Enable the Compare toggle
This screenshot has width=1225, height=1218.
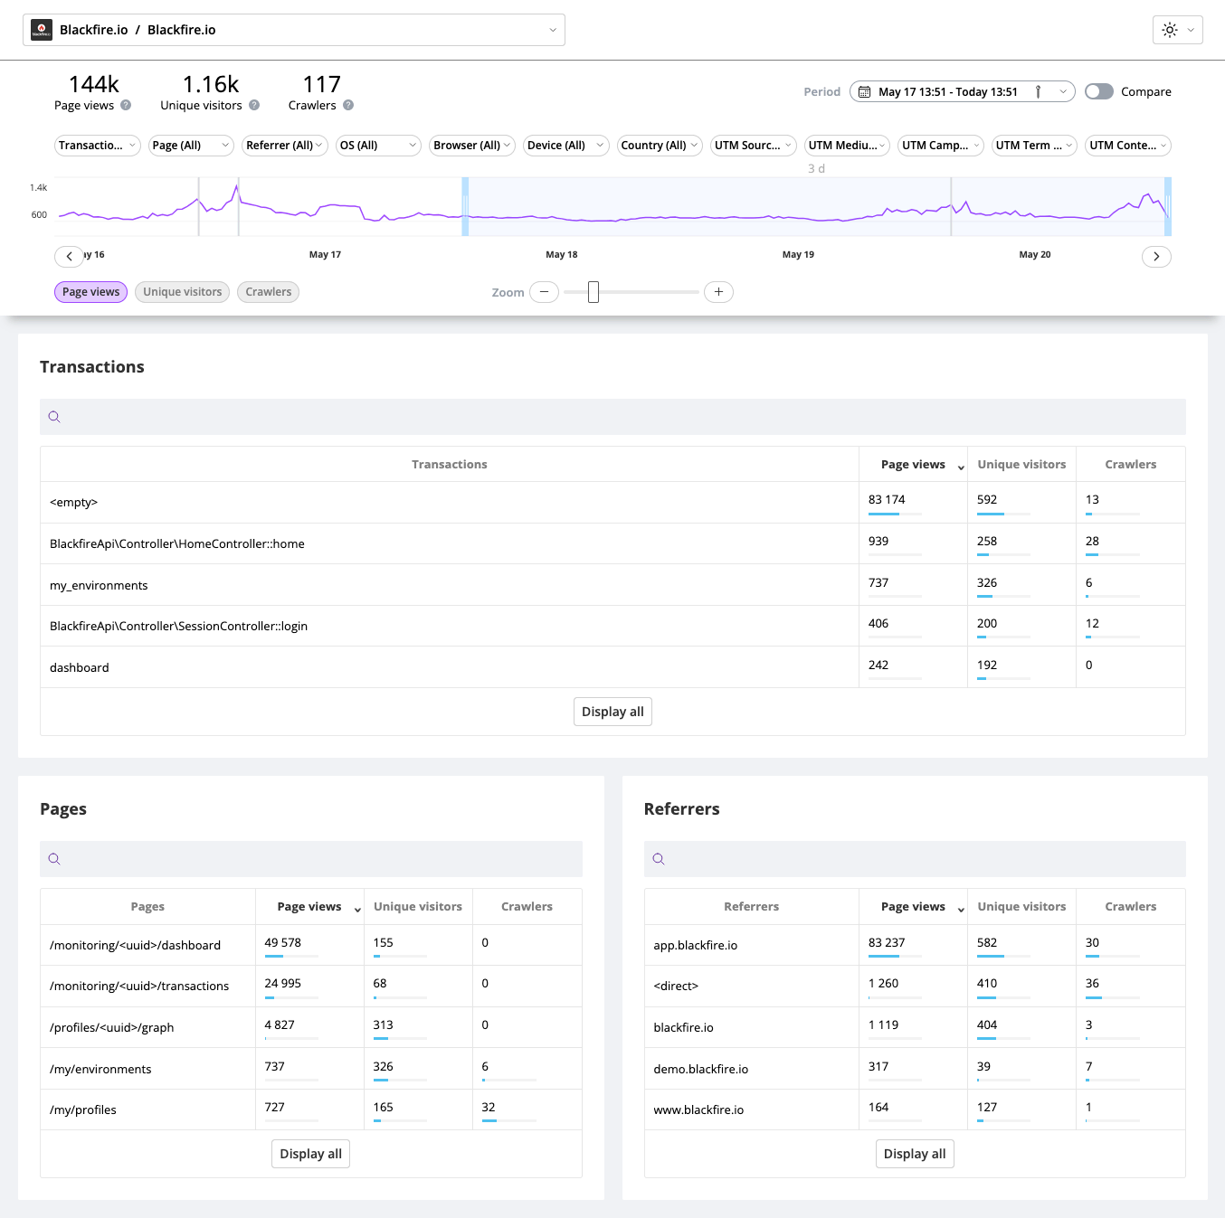click(1099, 91)
